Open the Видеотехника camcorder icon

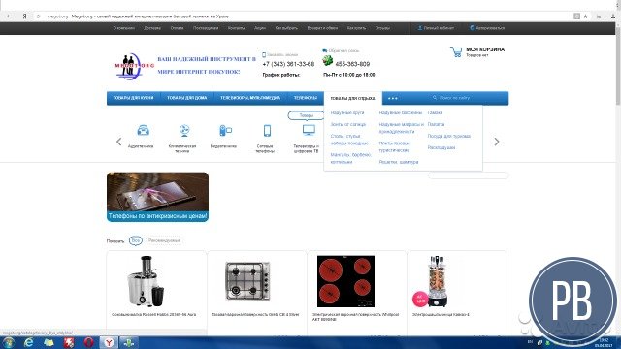coord(225,130)
